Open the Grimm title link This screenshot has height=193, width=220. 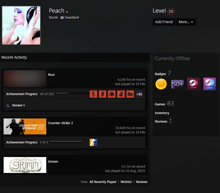pos(53,162)
